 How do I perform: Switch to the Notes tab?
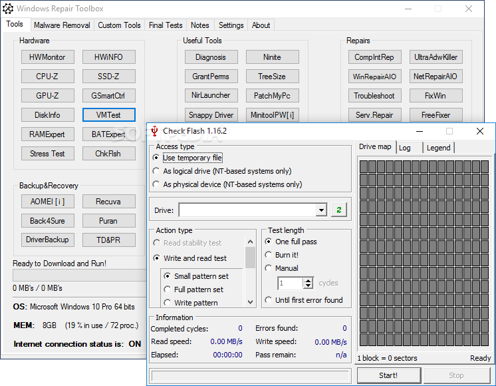coord(200,25)
